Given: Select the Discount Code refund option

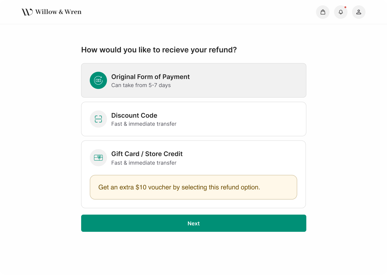Looking at the screenshot, I should (x=193, y=119).
